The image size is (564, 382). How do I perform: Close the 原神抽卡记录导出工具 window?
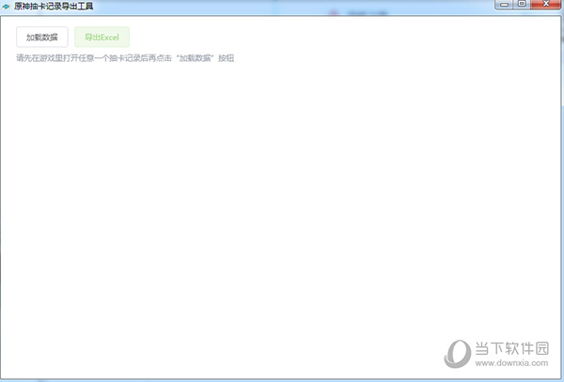pos(545,5)
